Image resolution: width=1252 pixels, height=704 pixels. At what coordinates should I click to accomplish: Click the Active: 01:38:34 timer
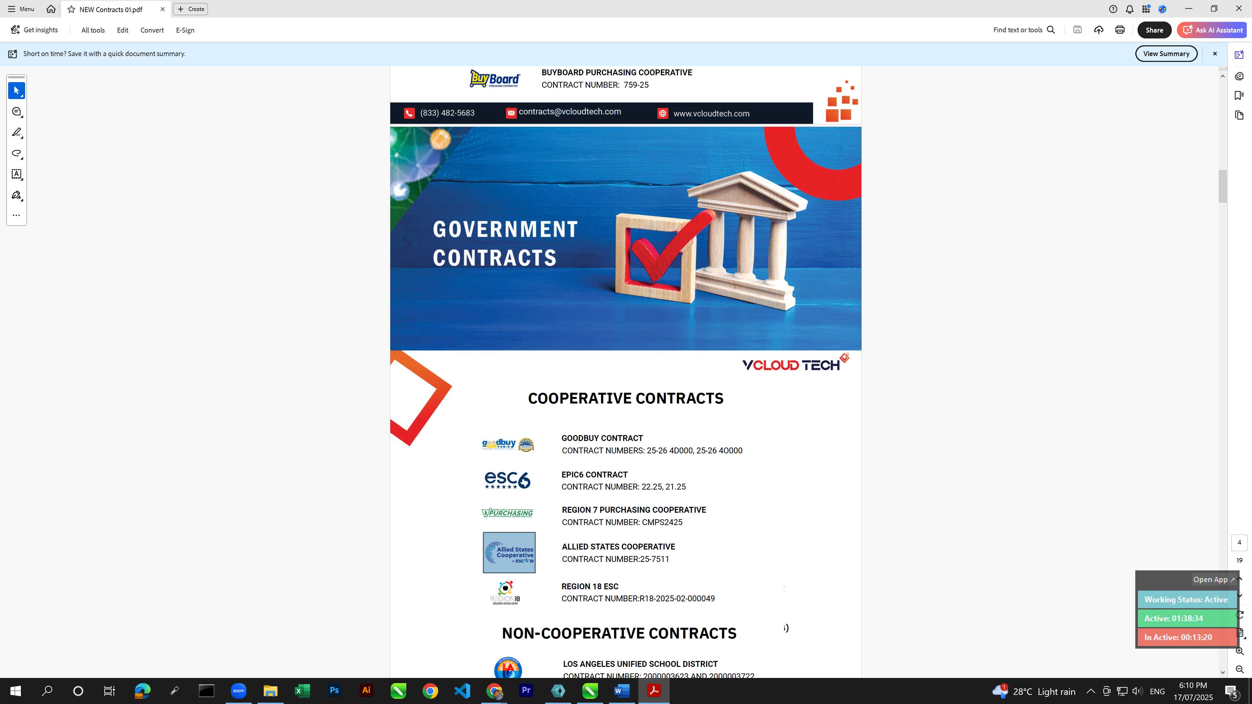[x=1186, y=619]
